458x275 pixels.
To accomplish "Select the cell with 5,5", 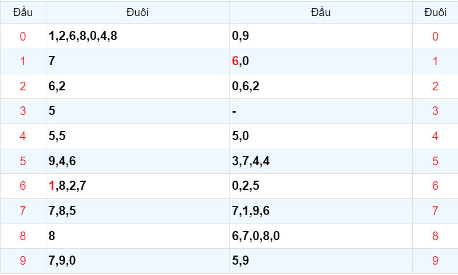I will coord(137,136).
